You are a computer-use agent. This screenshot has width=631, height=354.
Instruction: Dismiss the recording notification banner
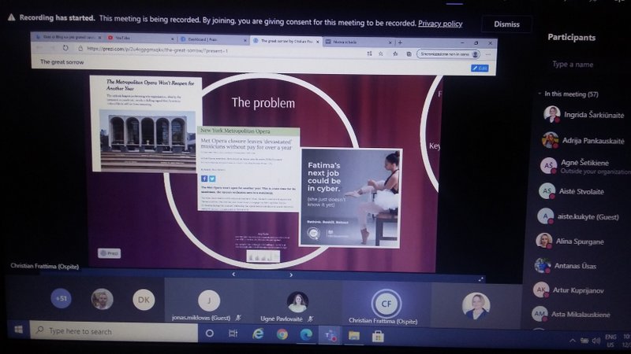point(506,24)
